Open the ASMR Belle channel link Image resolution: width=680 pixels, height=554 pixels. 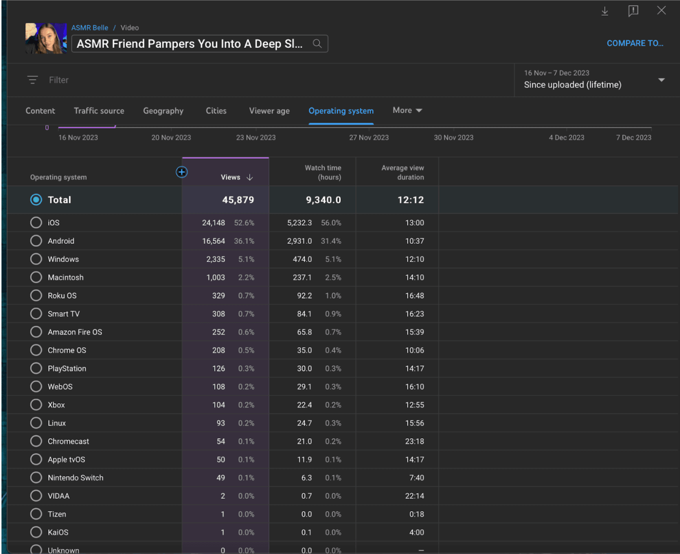tap(90, 28)
